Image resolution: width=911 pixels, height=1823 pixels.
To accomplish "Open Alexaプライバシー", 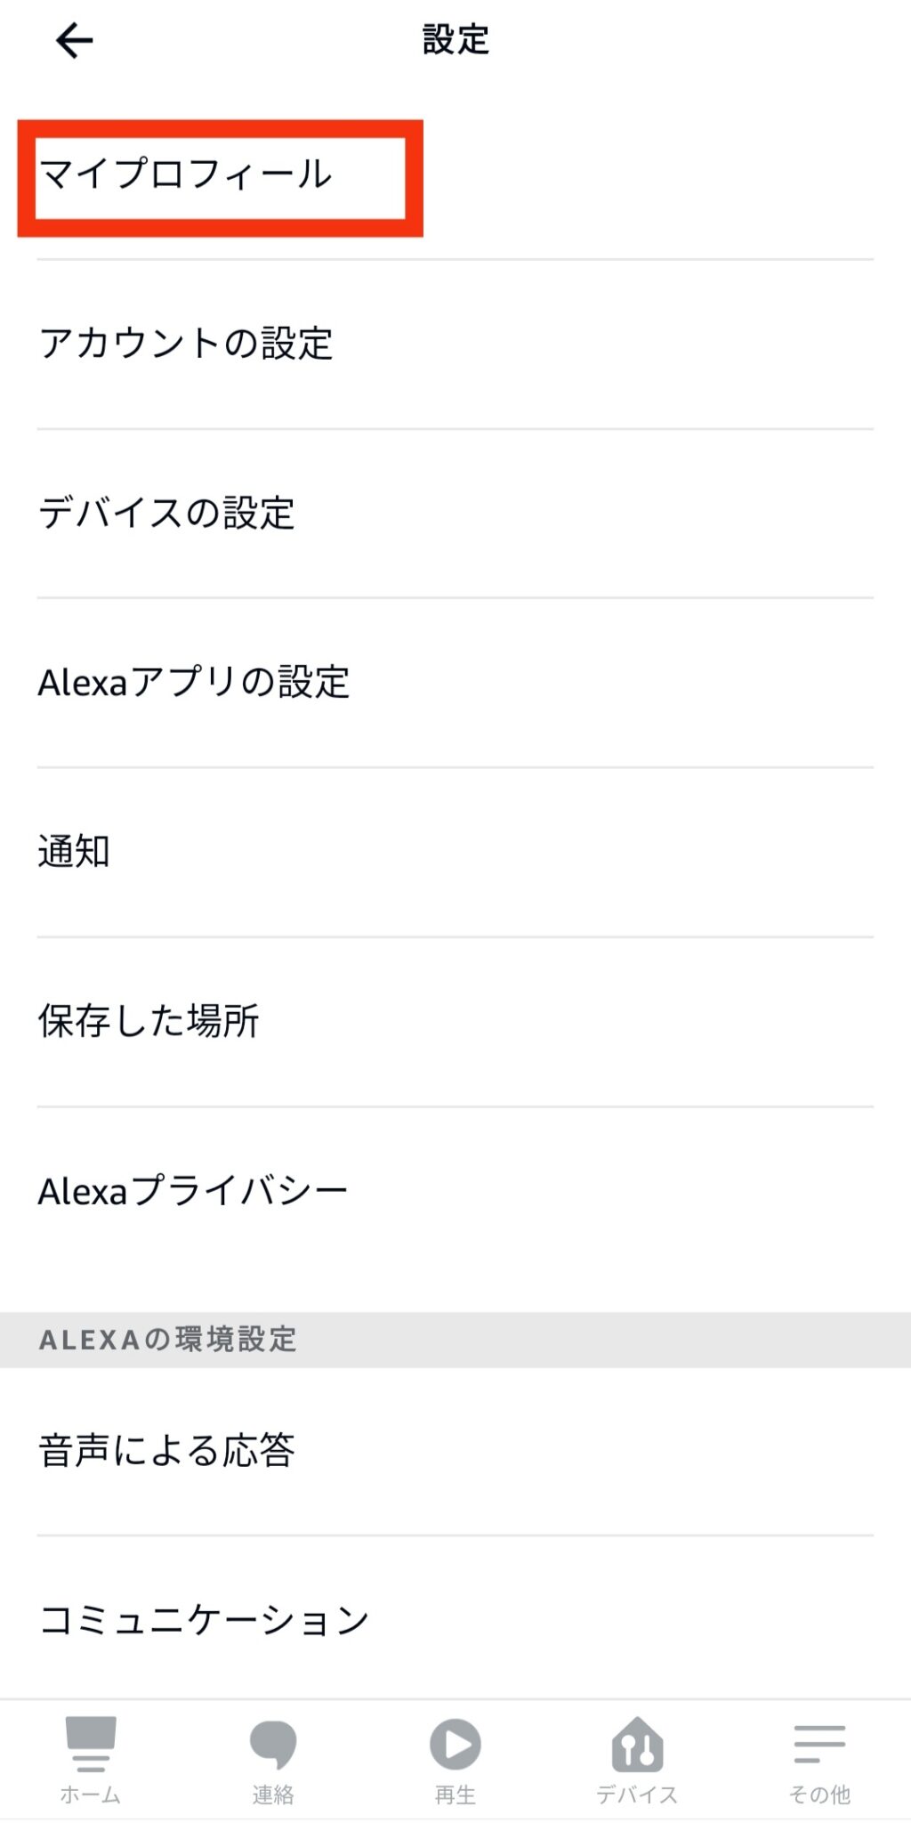I will point(455,1191).
